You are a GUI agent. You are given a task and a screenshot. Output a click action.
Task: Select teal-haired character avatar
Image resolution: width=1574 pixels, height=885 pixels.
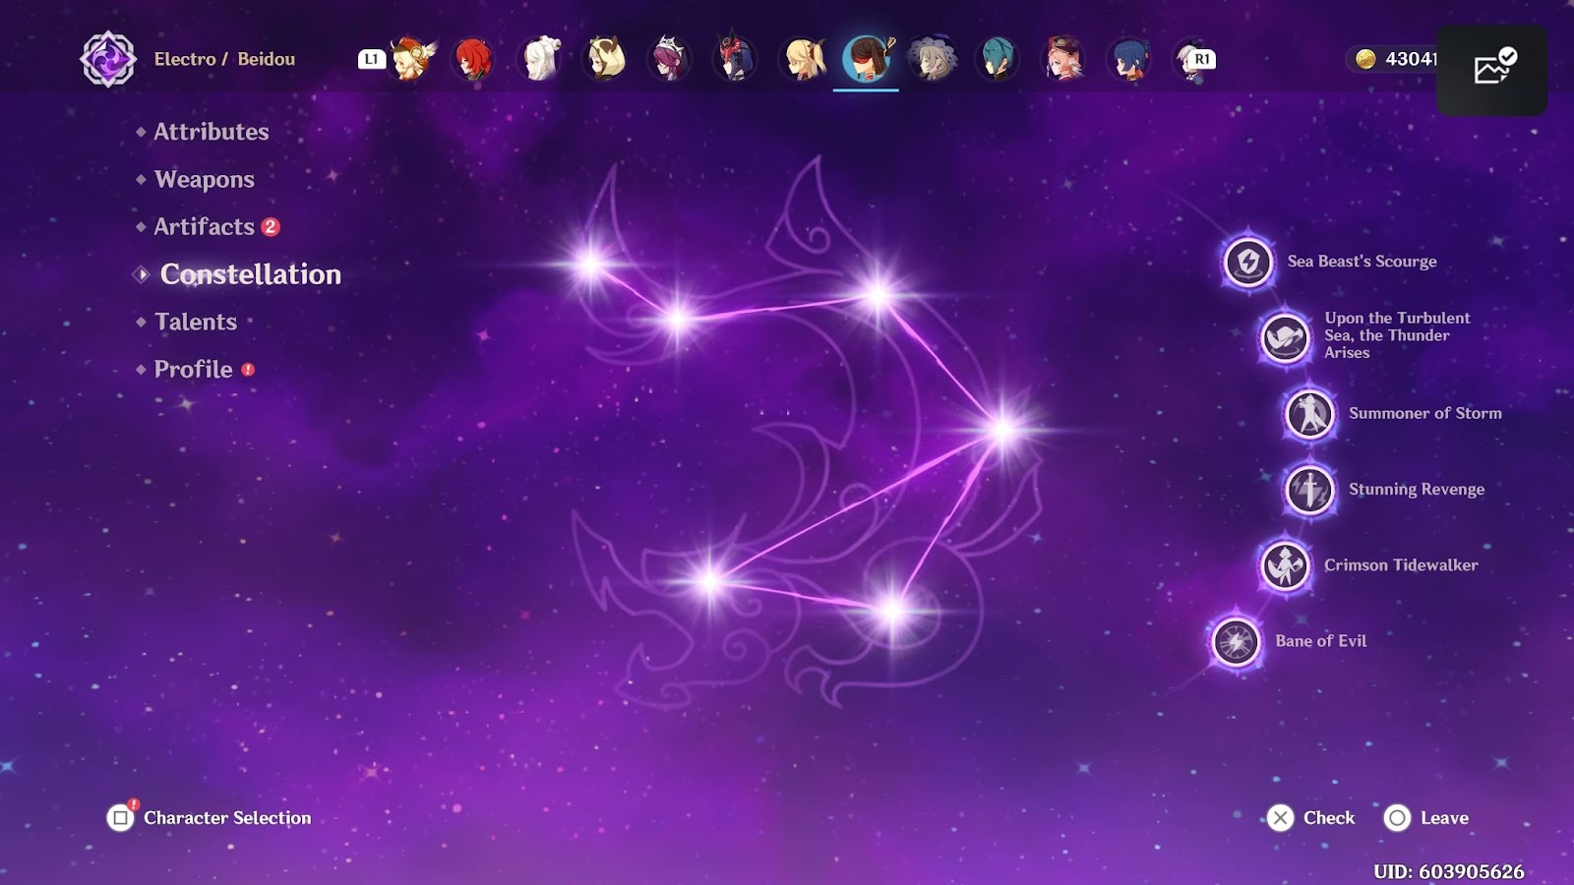(x=997, y=59)
